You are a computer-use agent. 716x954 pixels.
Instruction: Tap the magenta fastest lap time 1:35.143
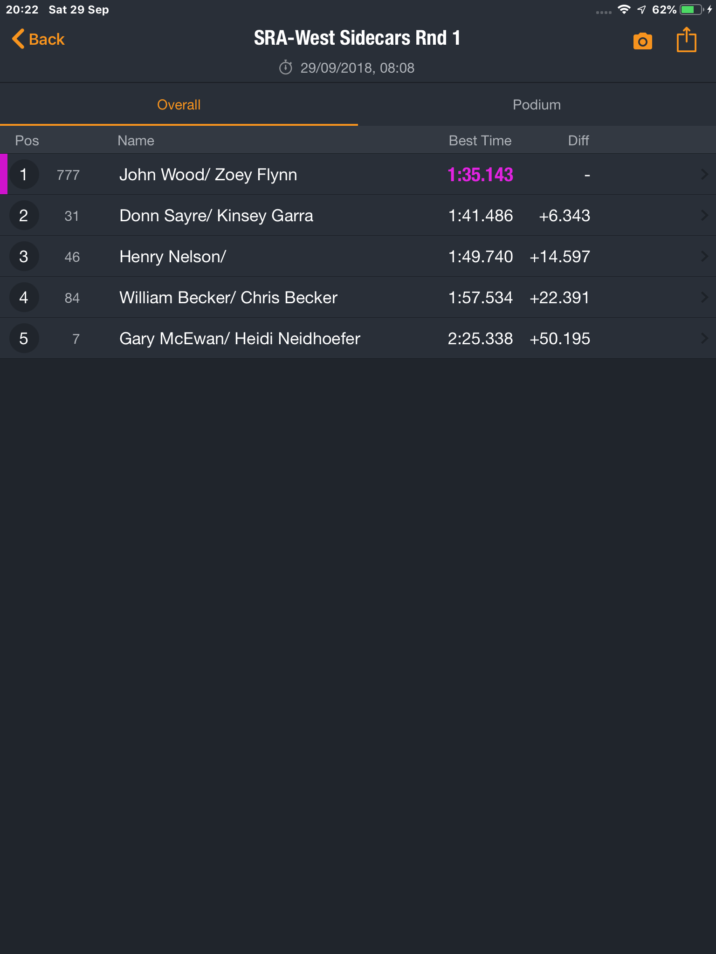pos(480,175)
